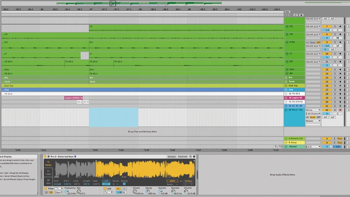Arm the 22 Pro 2 track for recording

pos(340,110)
